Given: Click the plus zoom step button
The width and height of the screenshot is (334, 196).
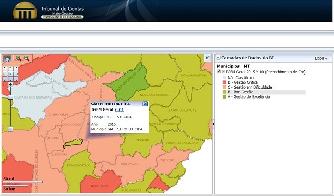Looking at the screenshot, I should click(x=10, y=84).
